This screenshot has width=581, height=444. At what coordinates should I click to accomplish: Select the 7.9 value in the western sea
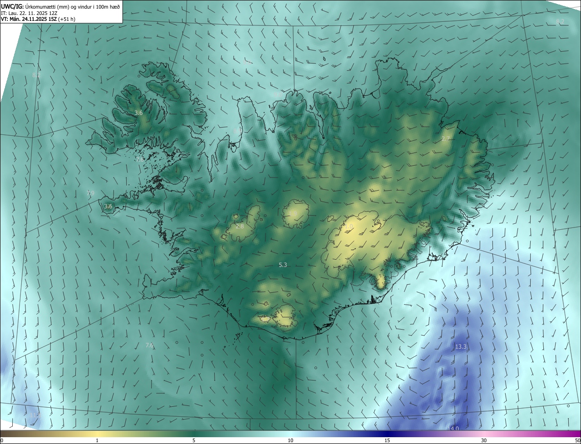90,193
